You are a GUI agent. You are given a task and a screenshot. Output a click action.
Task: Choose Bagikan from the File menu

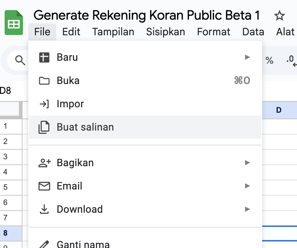coord(145,163)
